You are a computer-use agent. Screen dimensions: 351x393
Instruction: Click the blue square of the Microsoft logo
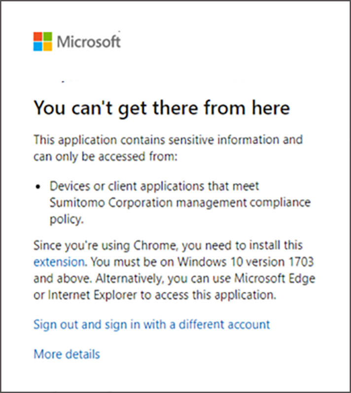[x=38, y=46]
